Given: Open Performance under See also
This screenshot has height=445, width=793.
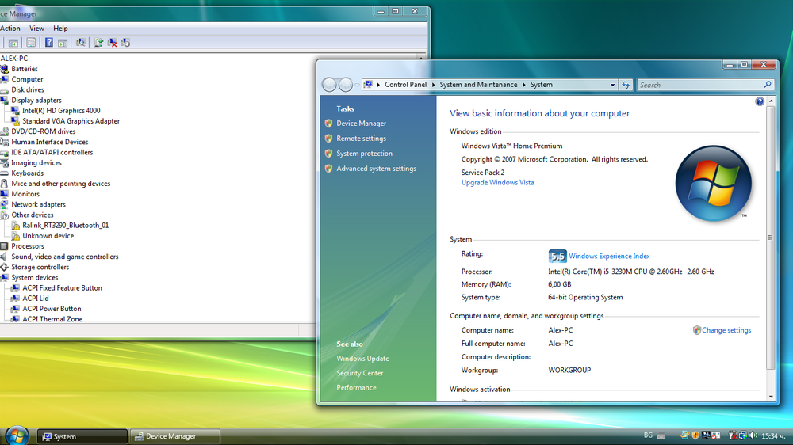Looking at the screenshot, I should pos(356,388).
